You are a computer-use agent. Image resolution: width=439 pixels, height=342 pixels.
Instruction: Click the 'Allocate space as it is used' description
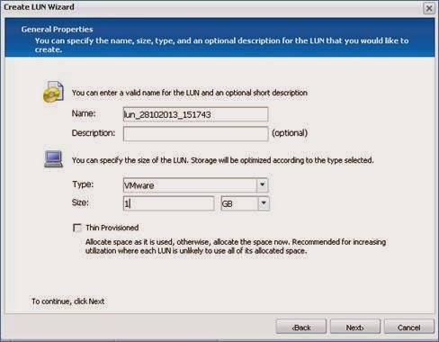click(x=236, y=247)
